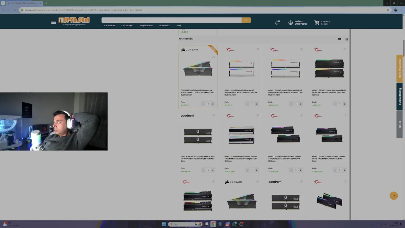The image size is (405, 228).
Task: Open the hamburger menu beside the itopya logo
Action: 53,22
